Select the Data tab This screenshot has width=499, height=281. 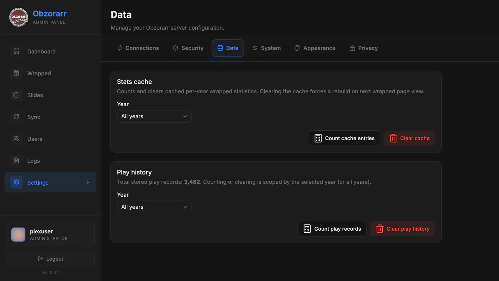228,48
